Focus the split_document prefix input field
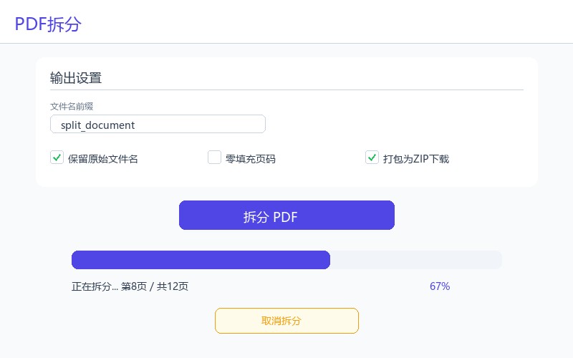The height and width of the screenshot is (358, 573). click(x=158, y=124)
